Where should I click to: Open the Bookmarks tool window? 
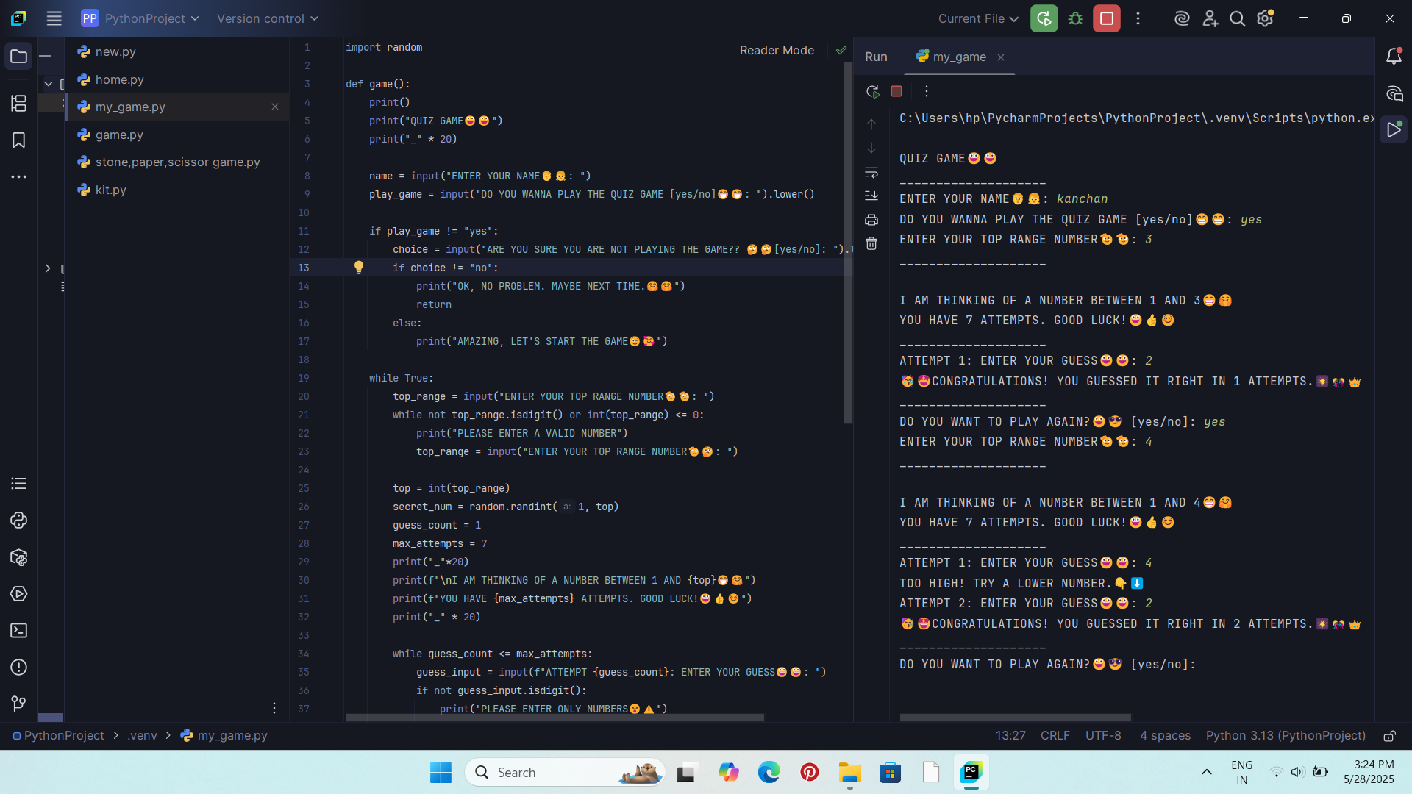(x=18, y=140)
